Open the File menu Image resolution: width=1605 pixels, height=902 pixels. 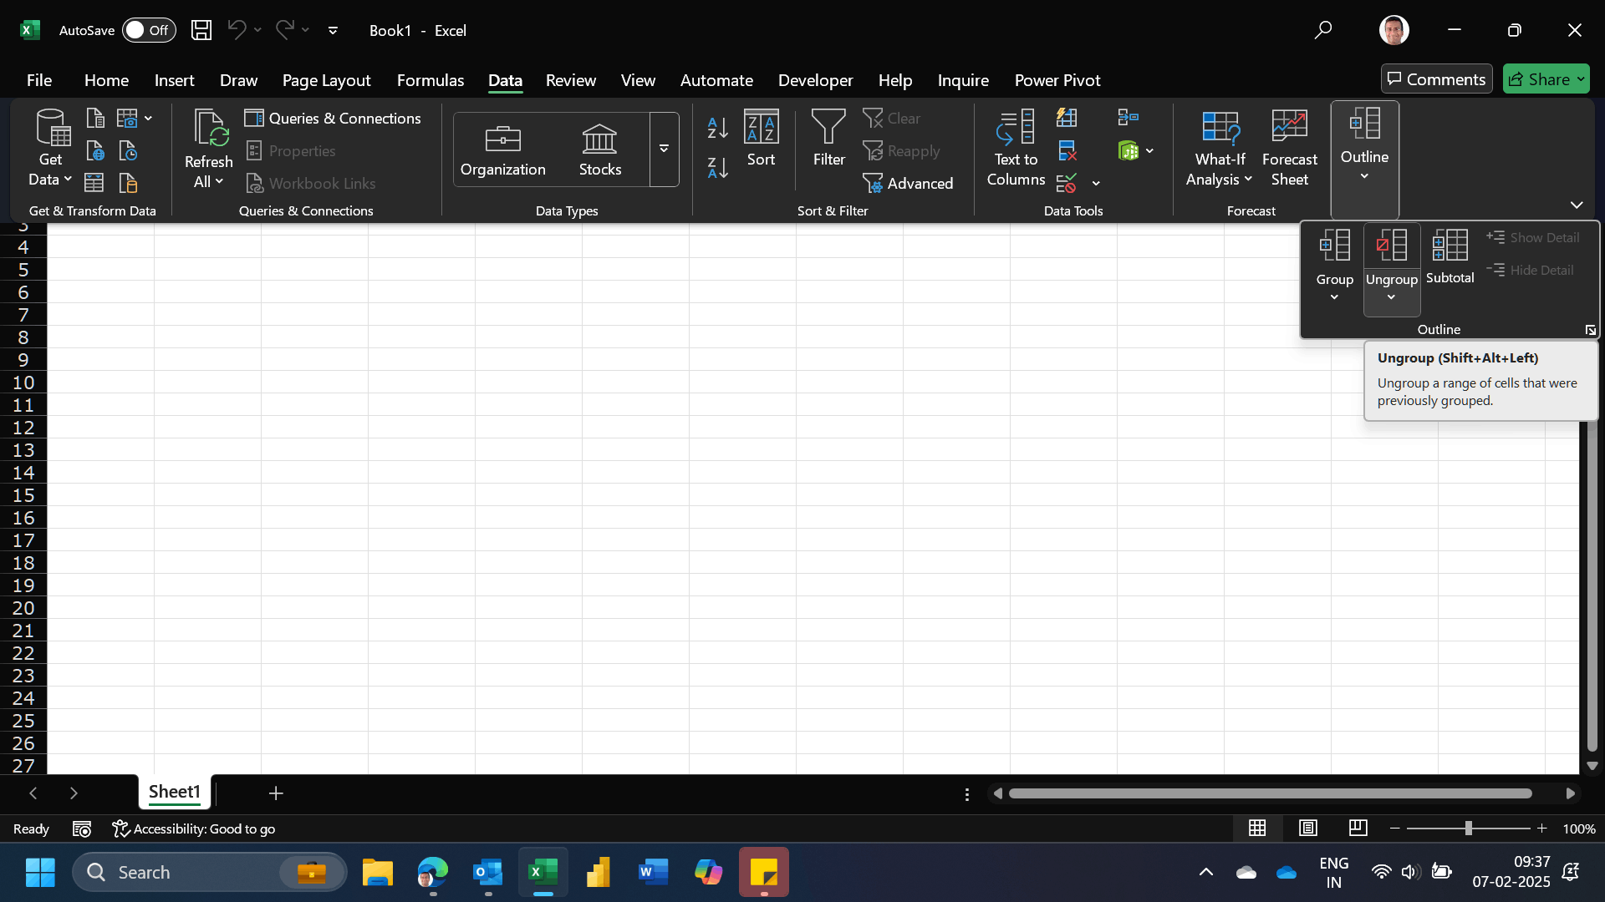click(x=38, y=80)
